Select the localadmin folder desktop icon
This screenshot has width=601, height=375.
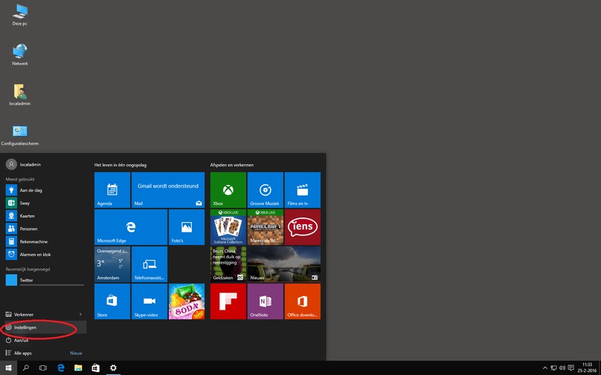point(20,94)
